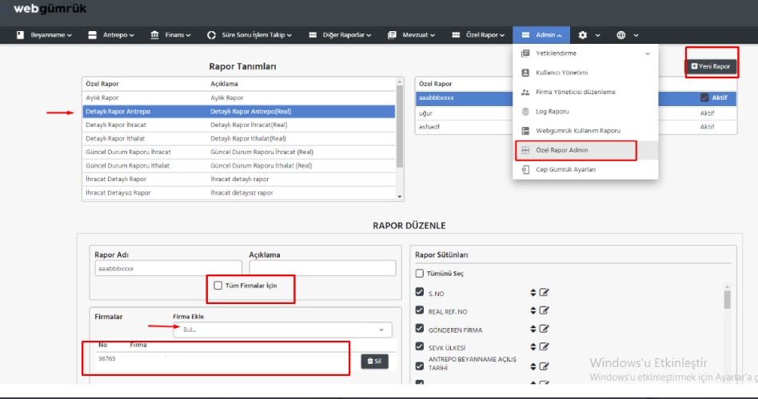
Task: Uncheck the S. NO column checkbox
Action: (420, 292)
